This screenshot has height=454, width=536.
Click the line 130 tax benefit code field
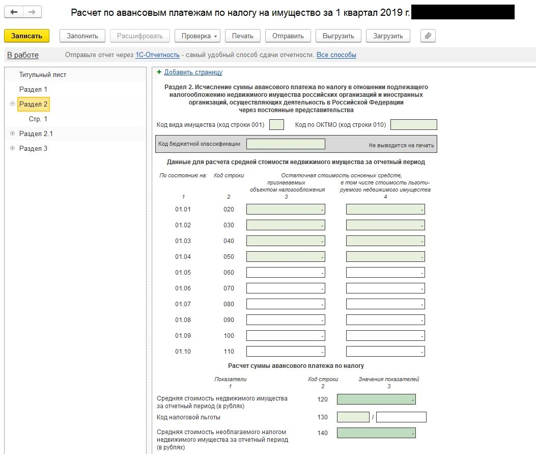(353, 417)
